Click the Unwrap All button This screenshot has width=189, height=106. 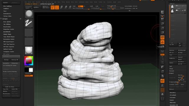pyautogui.click(x=15, y=60)
